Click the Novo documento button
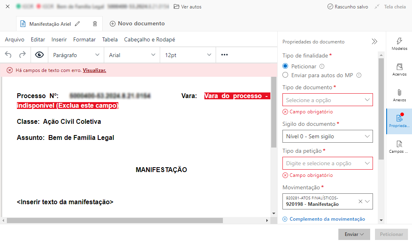This screenshot has height=244, width=412. tap(137, 24)
